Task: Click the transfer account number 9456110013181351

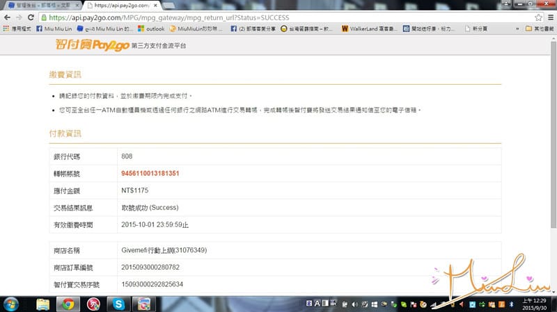Action: tap(150, 173)
